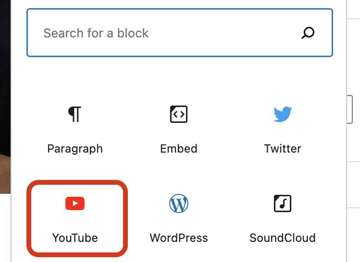Add the SoundCloud block via its label
The height and width of the screenshot is (262, 360).
pyautogui.click(x=283, y=238)
